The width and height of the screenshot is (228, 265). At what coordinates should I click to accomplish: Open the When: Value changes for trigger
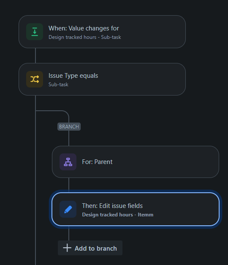[102, 32]
